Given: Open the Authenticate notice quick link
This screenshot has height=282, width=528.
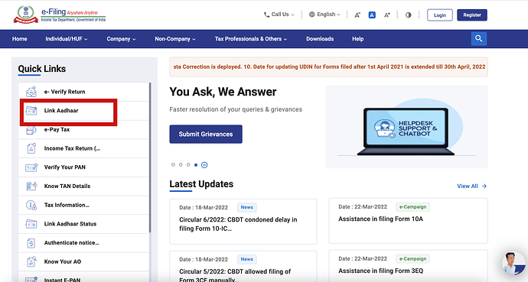Looking at the screenshot, I should (x=83, y=243).
